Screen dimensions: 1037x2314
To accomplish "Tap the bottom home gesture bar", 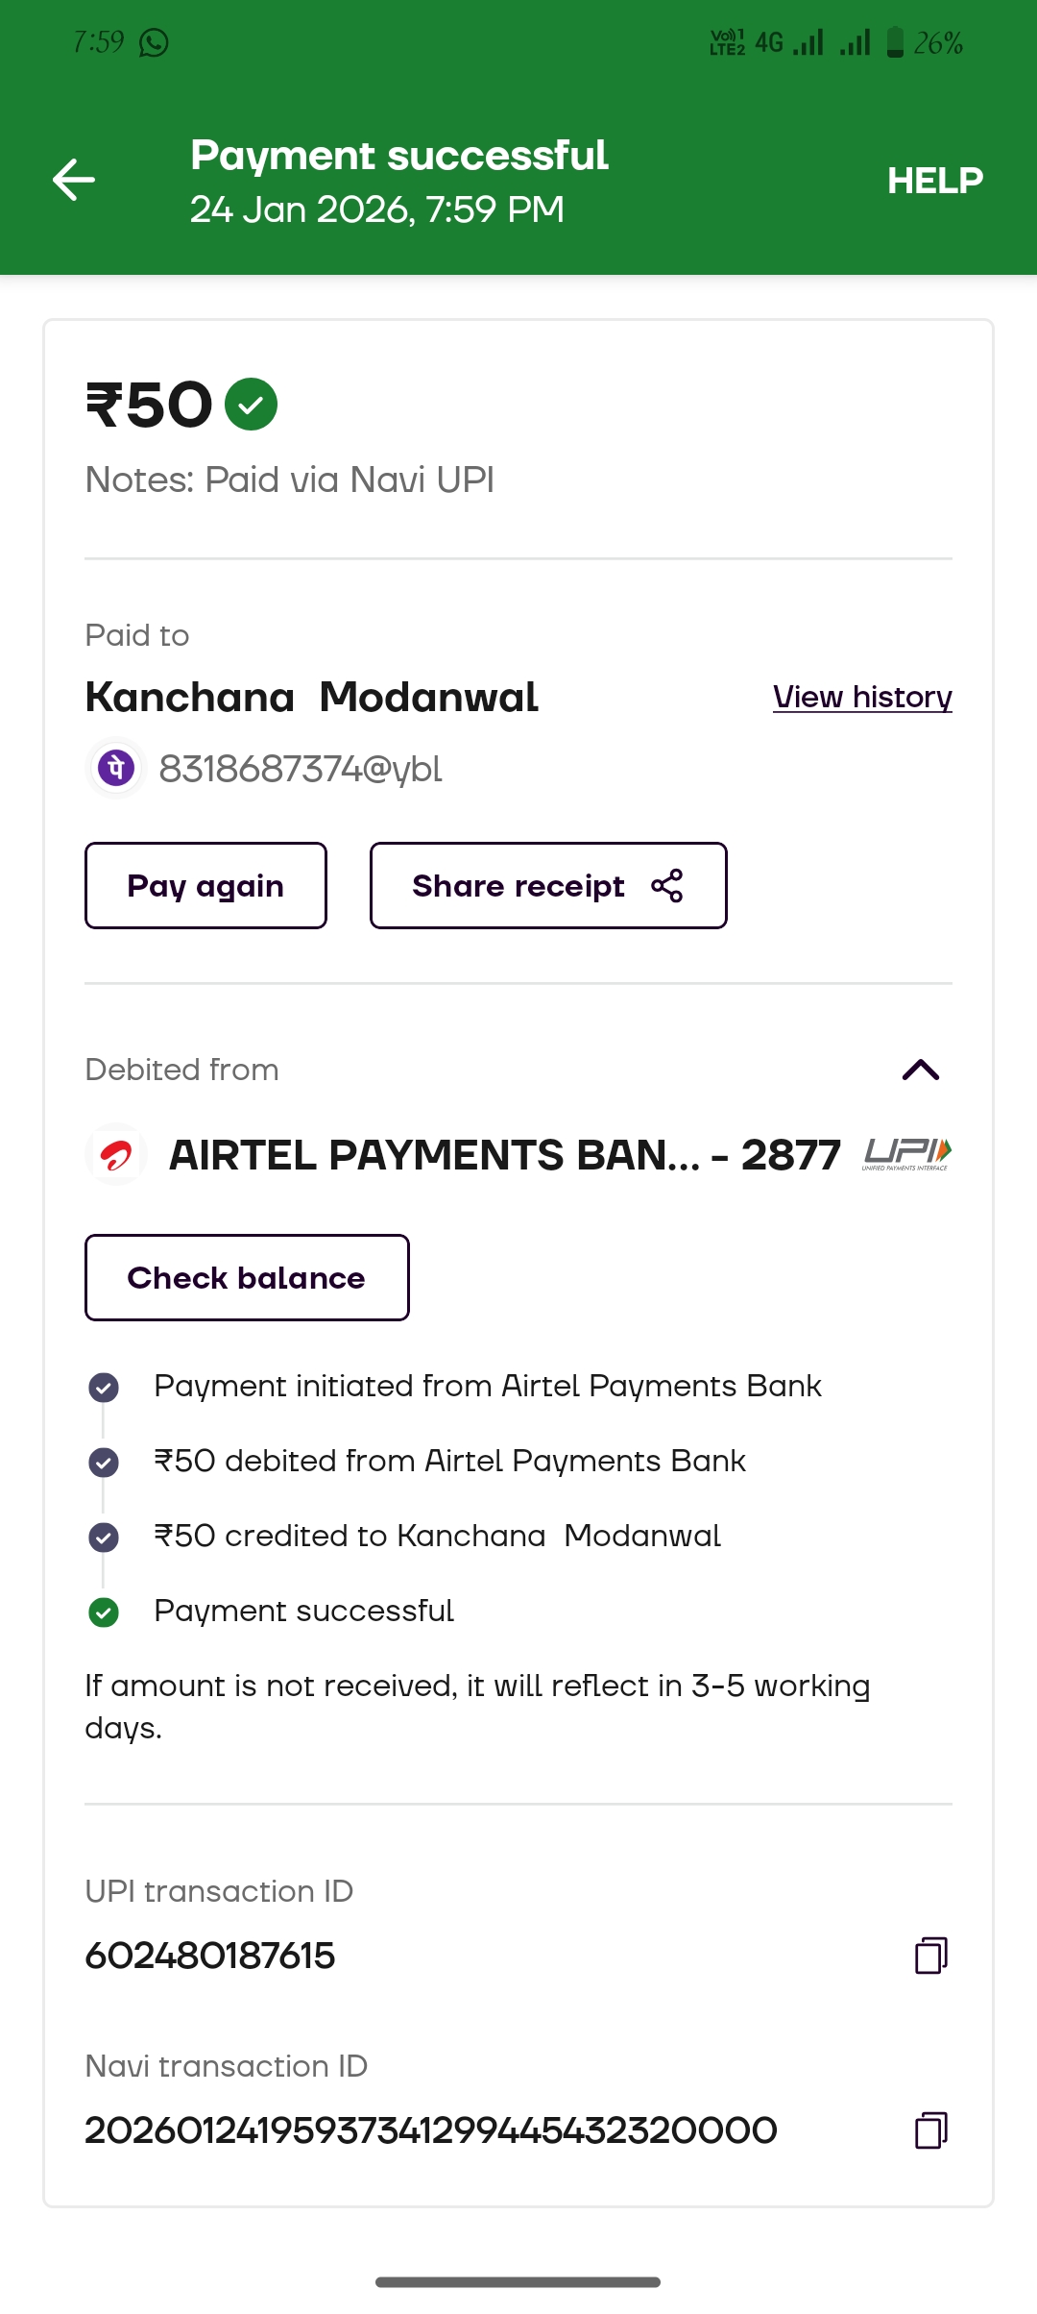I will tap(518, 2282).
